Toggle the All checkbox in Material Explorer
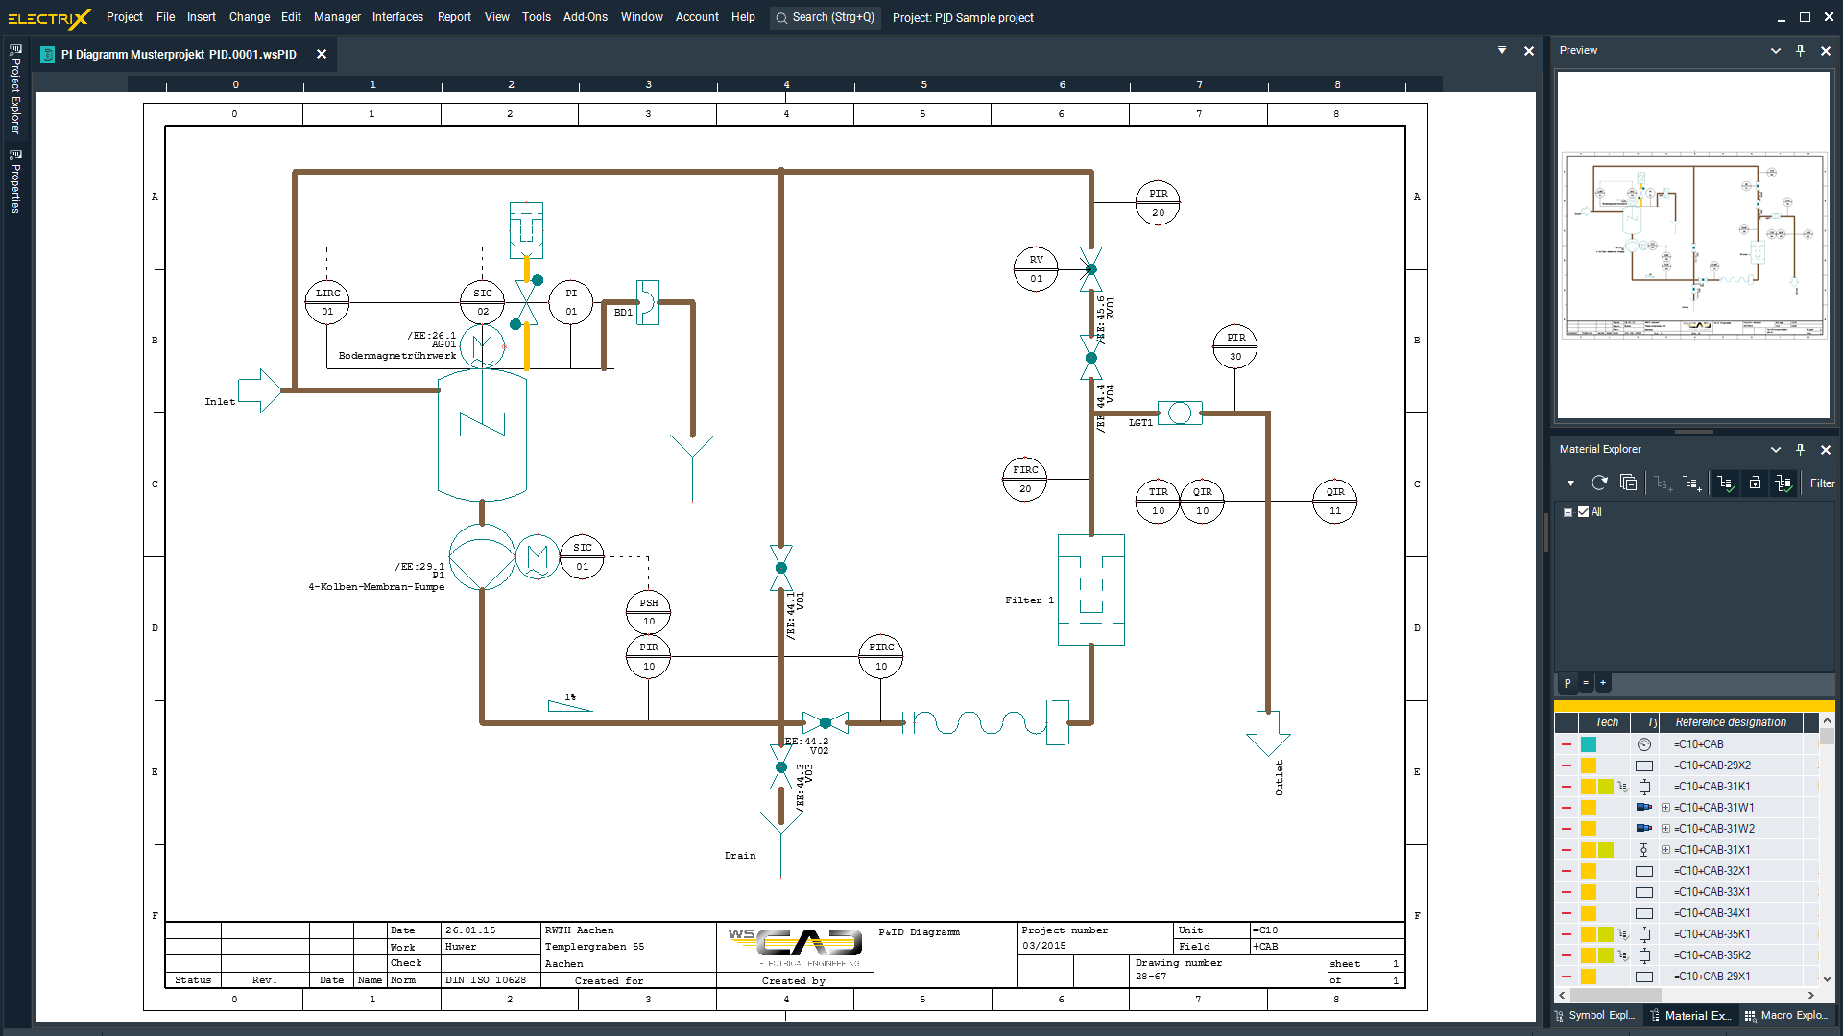 (1584, 512)
